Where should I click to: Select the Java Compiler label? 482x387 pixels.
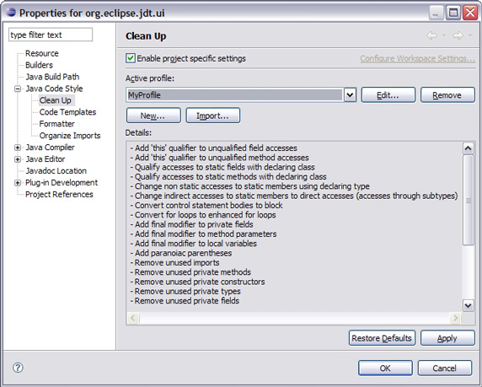[x=50, y=148]
